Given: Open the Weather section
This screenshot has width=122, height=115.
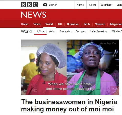Looking at the screenshot, I should (106, 5).
